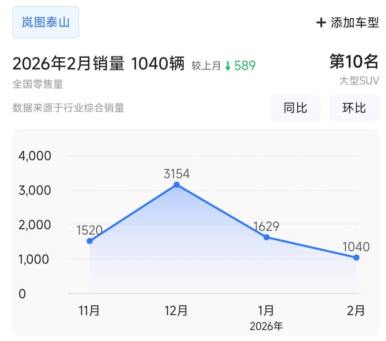Select the December data point showing 3154
The width and height of the screenshot is (386, 341).
176,184
